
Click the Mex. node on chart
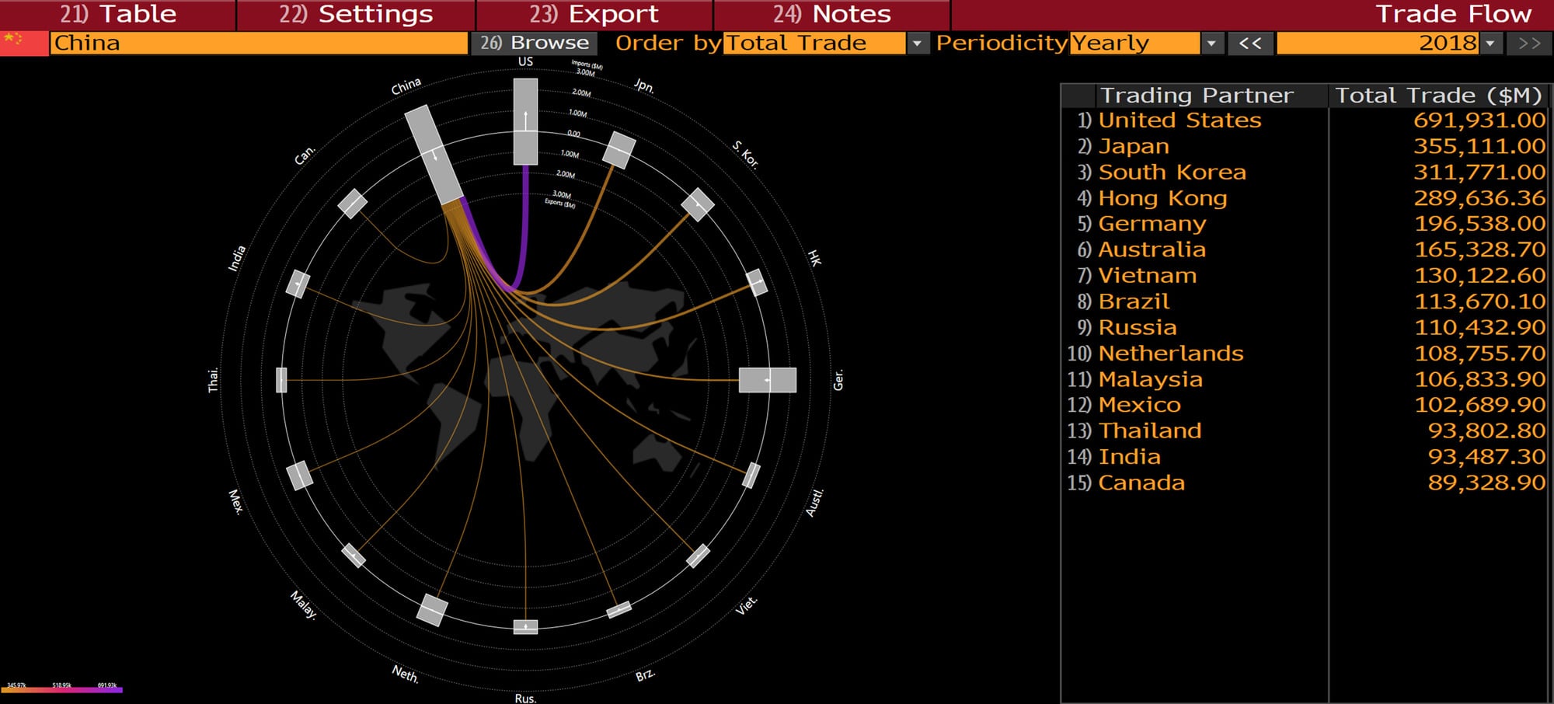[299, 476]
